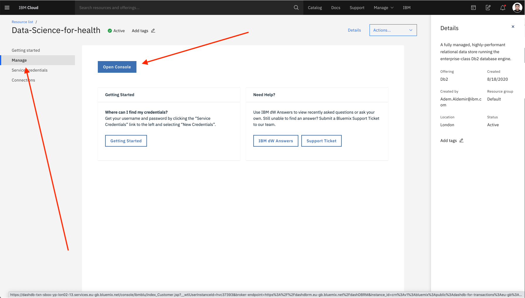Expand the Manage menu in top bar
525x298 pixels.
[x=384, y=8]
